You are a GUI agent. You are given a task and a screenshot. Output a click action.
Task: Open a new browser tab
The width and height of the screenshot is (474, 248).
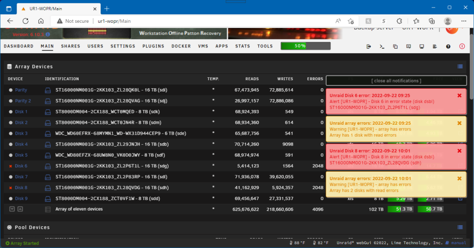point(107,9)
